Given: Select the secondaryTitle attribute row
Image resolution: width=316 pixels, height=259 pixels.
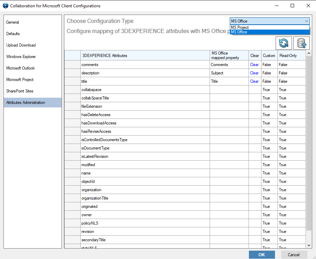Looking at the screenshot, I should click(x=145, y=240).
